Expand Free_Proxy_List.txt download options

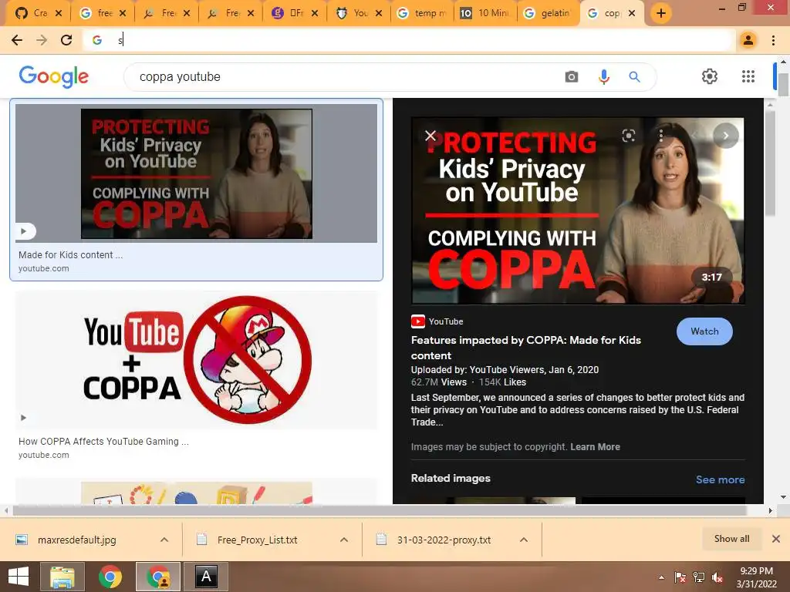[344, 540]
